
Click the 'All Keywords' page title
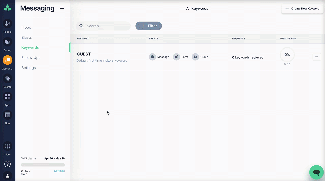(x=197, y=9)
